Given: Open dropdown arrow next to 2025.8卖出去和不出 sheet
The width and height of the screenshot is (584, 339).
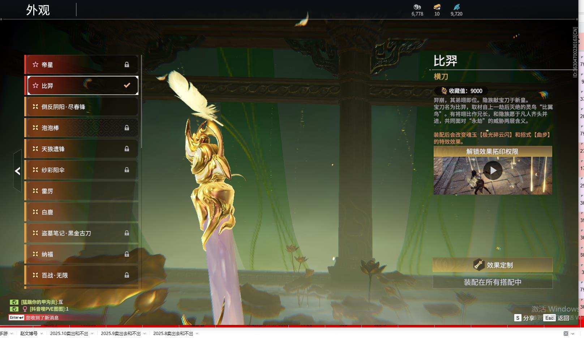Looking at the screenshot, I should pyautogui.click(x=197, y=334).
